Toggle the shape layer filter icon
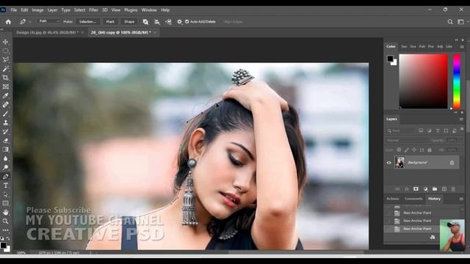Screen dimensions: 470x264 click(x=446, y=131)
